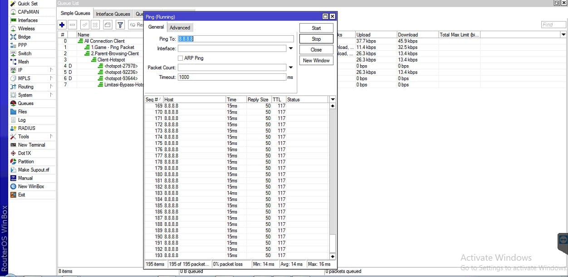568x277 pixels.
Task: Switch to the Simple Queues tab
Action: point(75,14)
